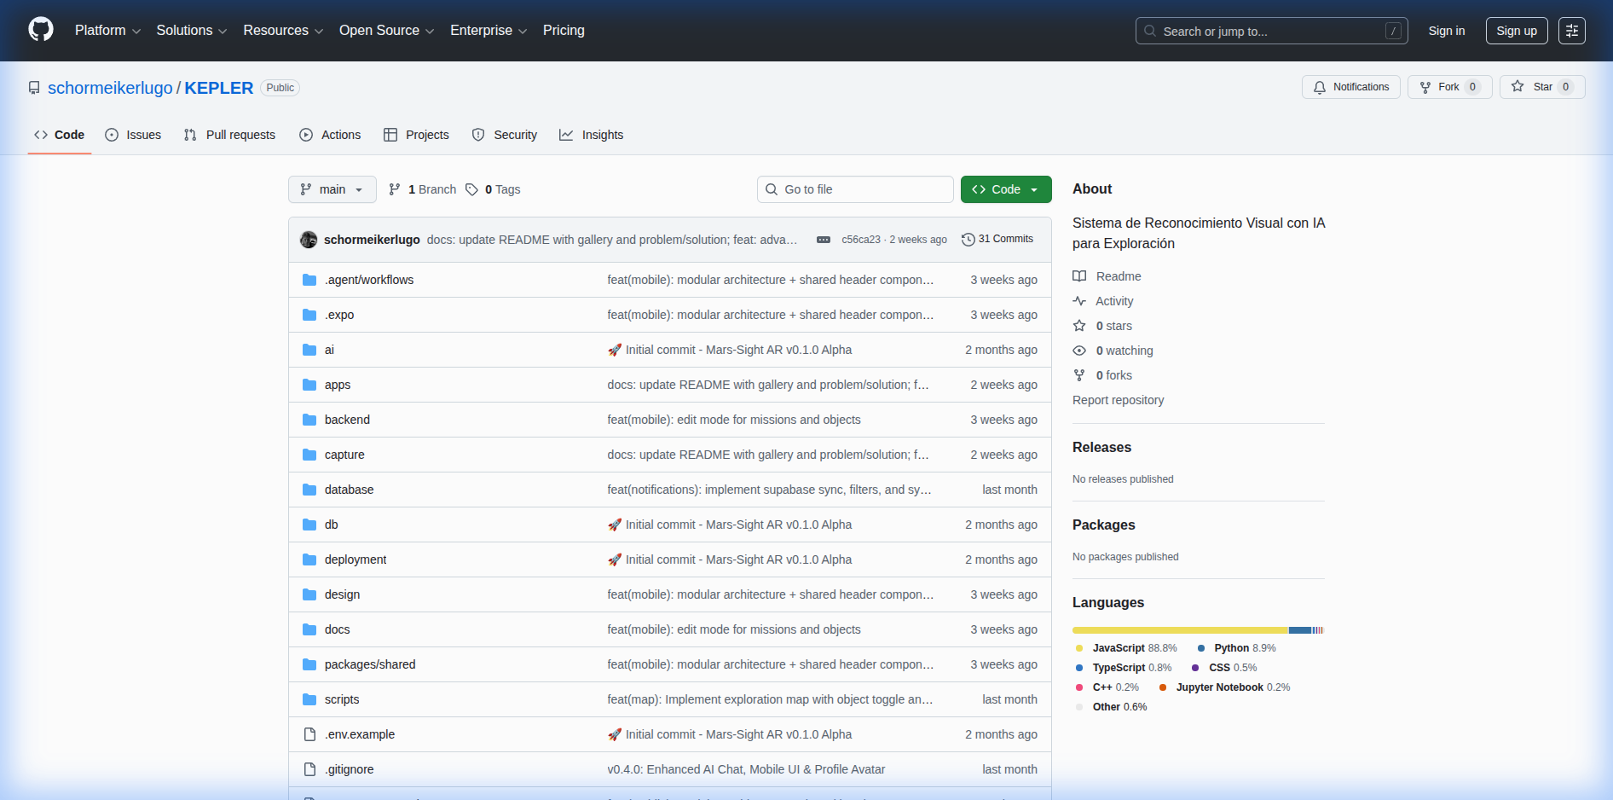1613x800 pixels.
Task: Click the tags icon next to 0 Tags
Action: coord(471,189)
